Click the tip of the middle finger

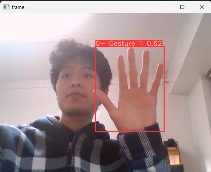coord(131,50)
